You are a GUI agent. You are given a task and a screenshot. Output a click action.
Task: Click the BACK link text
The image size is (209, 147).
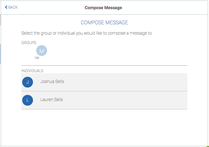point(13,7)
